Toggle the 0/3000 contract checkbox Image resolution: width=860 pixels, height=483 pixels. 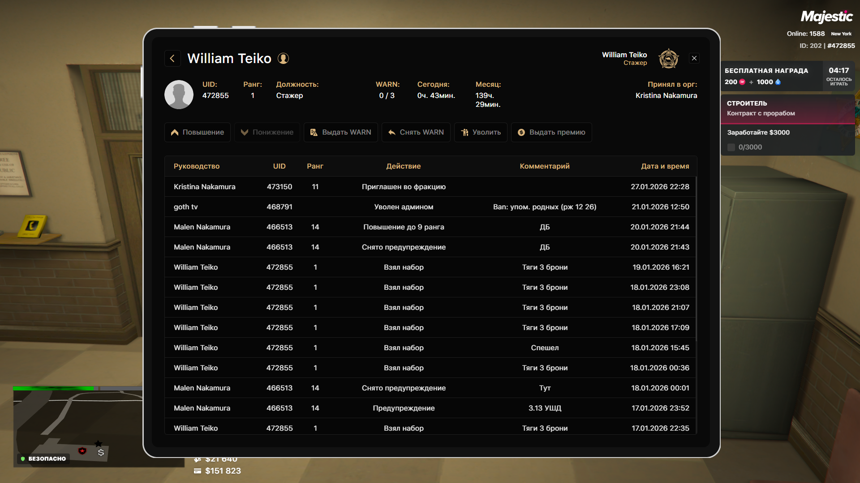pos(731,147)
